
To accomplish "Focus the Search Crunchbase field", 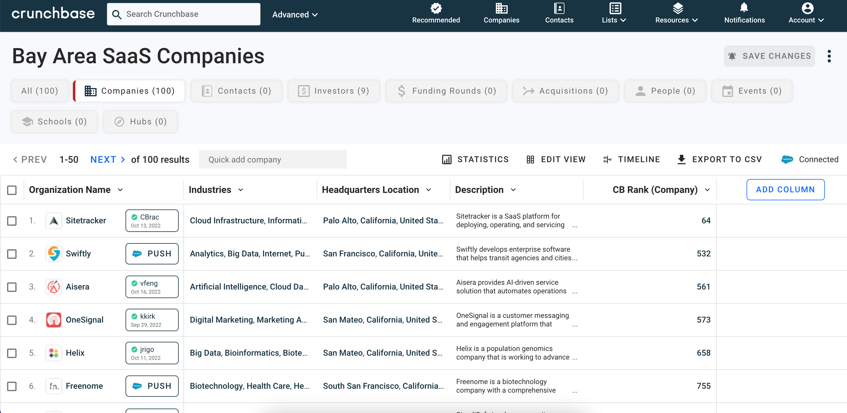I will tap(183, 14).
